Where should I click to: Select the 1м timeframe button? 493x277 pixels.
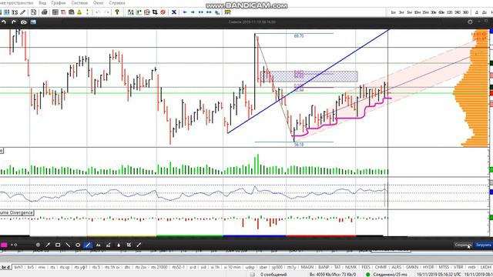click(x=394, y=12)
